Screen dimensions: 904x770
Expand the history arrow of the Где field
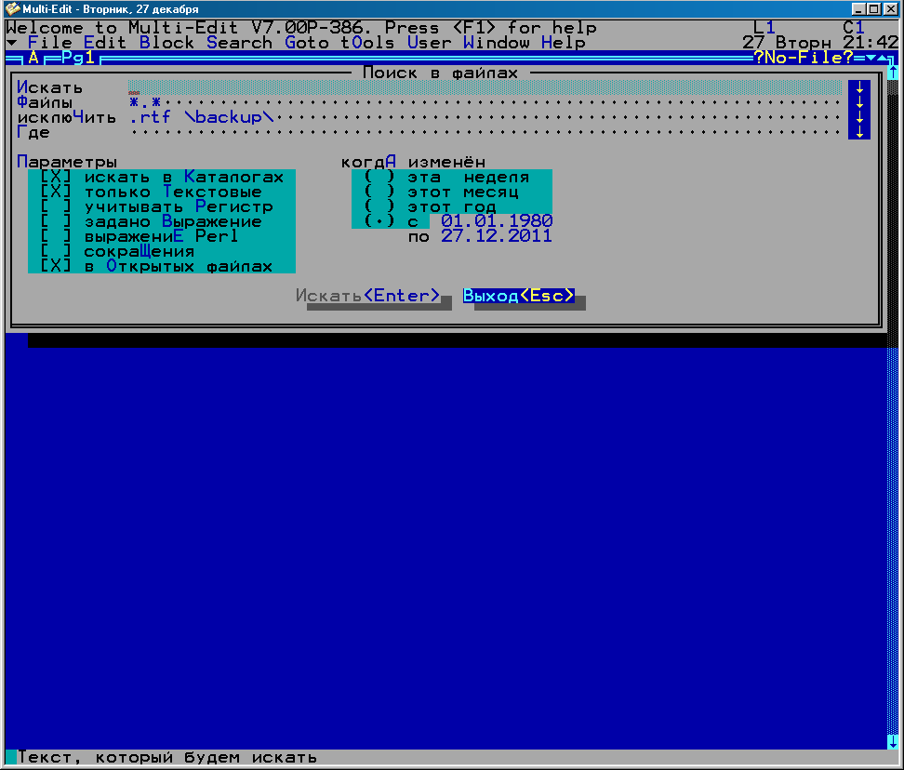pos(859,132)
